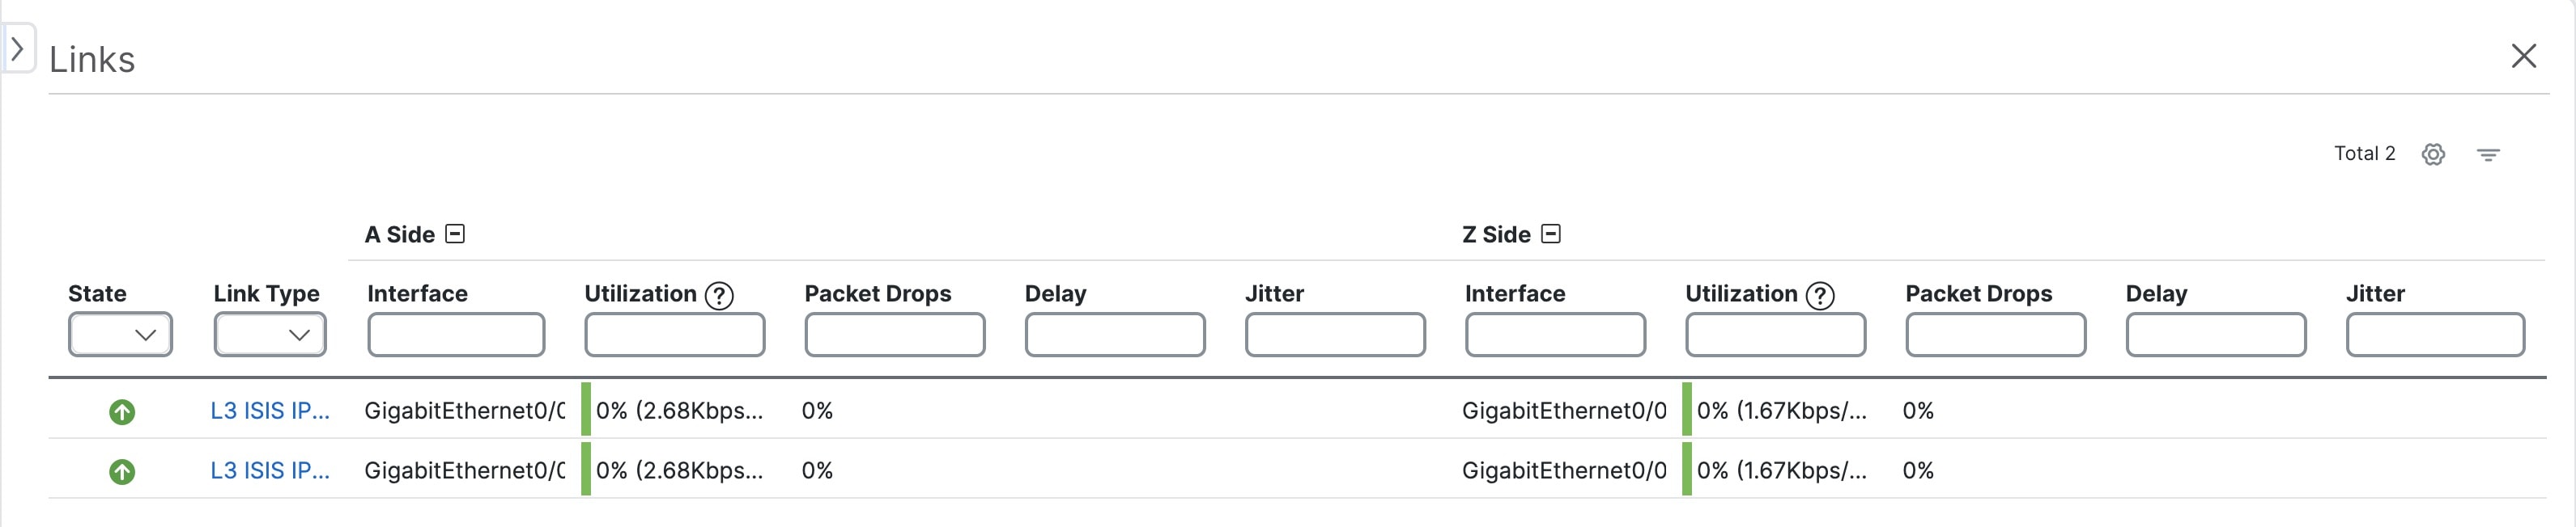Collapse the Z Side column group
Image resolution: width=2576 pixels, height=527 pixels.
point(1552,234)
